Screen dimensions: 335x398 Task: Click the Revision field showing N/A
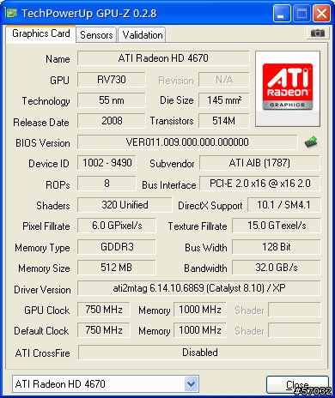[x=224, y=80]
